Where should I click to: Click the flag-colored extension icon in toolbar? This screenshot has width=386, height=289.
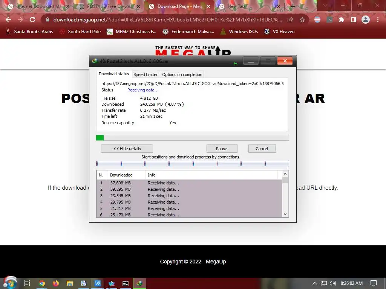[317, 20]
